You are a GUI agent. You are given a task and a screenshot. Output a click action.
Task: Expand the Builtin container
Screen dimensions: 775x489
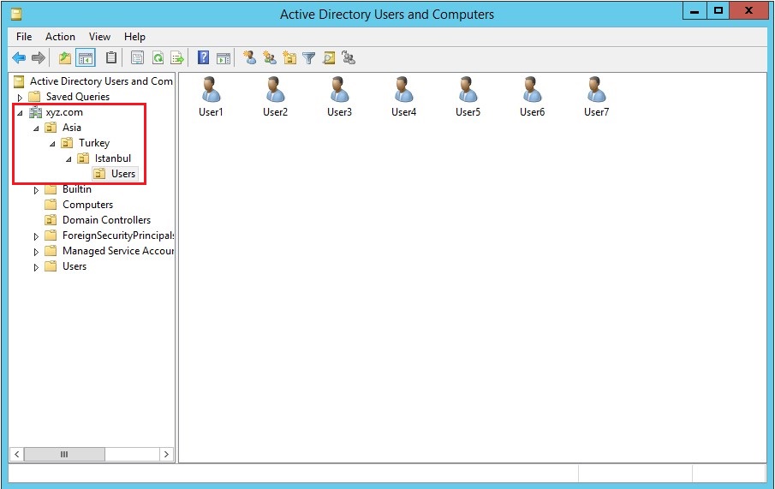coord(36,190)
